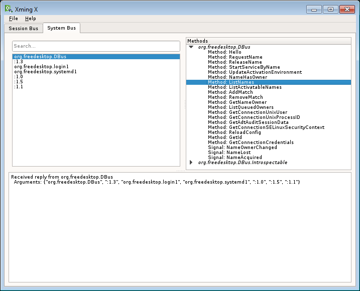The height and width of the screenshot is (291, 360).
Task: Select Method: ListActivatableNames
Action: (x=245, y=87)
